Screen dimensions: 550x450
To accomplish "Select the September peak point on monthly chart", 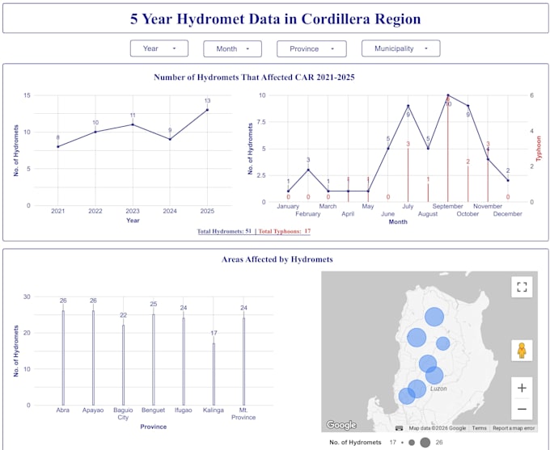I will pyautogui.click(x=448, y=95).
